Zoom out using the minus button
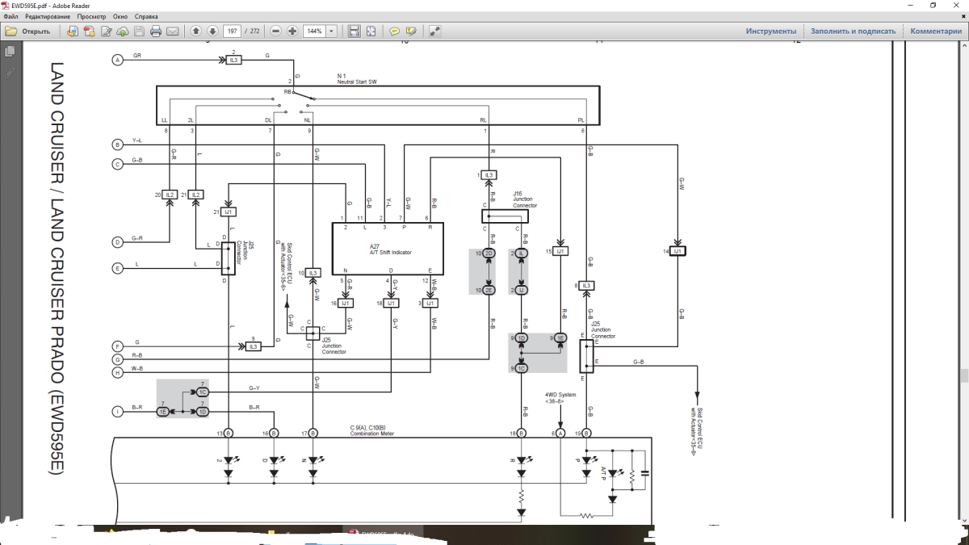This screenshot has height=545, width=969. (x=275, y=31)
